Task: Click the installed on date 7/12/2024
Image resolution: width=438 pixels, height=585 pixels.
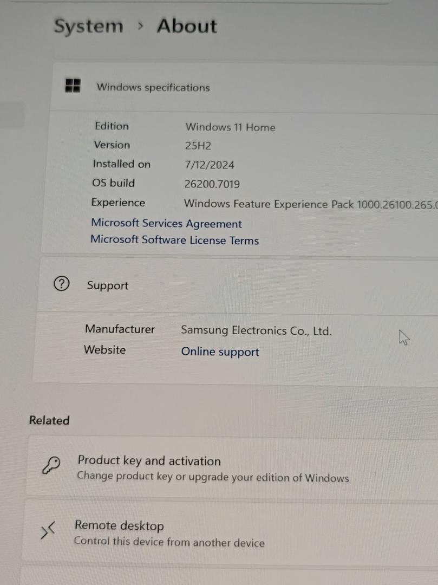Action: 209,165
